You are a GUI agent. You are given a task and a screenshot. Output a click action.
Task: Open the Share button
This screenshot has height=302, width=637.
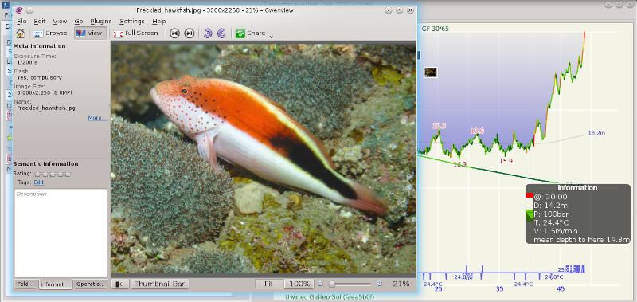click(250, 33)
